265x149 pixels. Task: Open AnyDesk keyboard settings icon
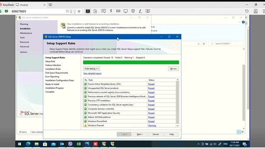point(118,11)
